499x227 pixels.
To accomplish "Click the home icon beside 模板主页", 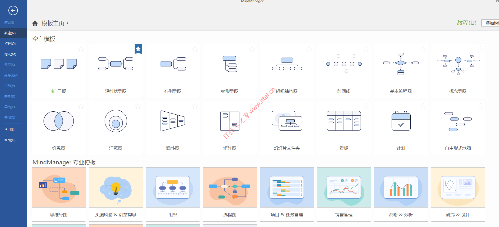I will pyautogui.click(x=35, y=23).
